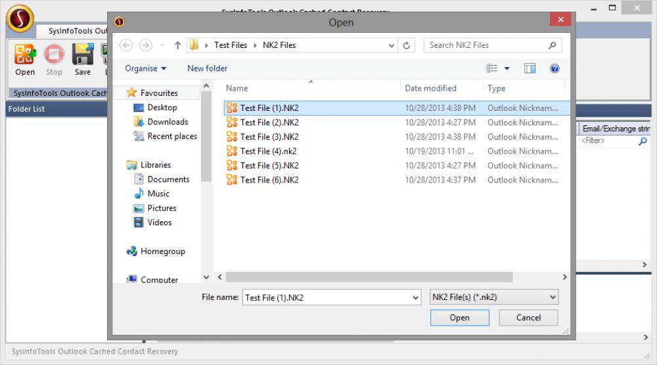Close the Open dialog with red X

click(x=560, y=20)
